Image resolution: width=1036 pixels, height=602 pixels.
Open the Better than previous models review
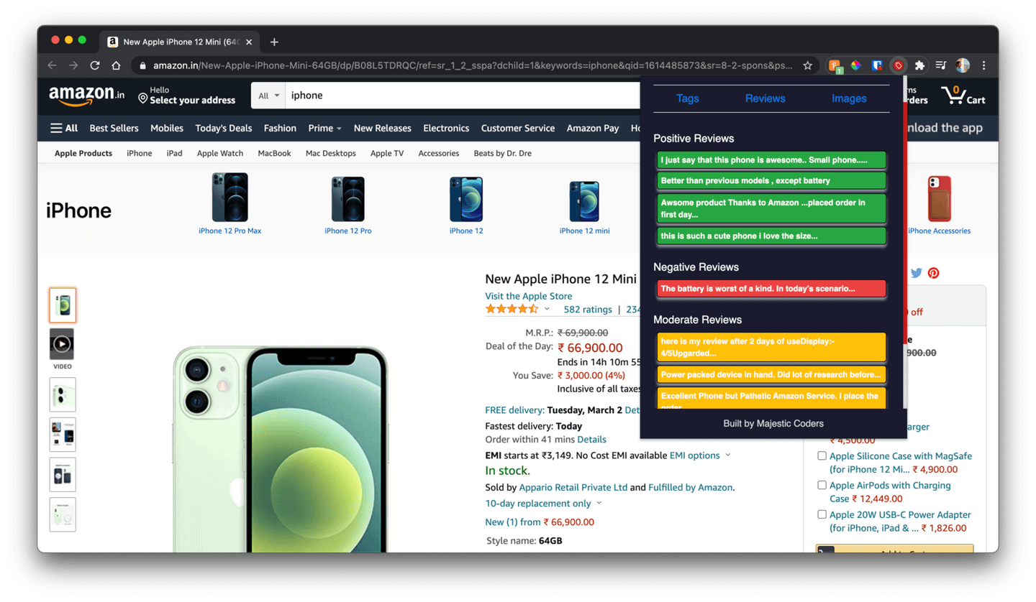coord(771,181)
